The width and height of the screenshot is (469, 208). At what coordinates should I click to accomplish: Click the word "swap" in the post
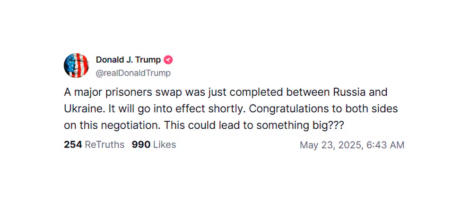169,93
